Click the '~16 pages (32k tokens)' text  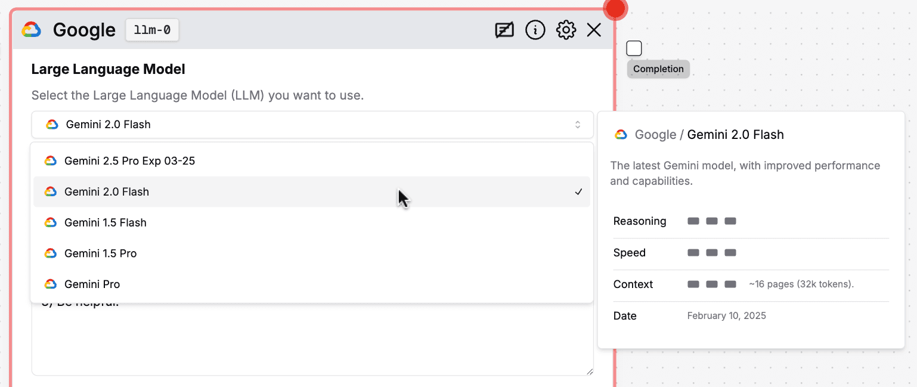click(x=801, y=284)
